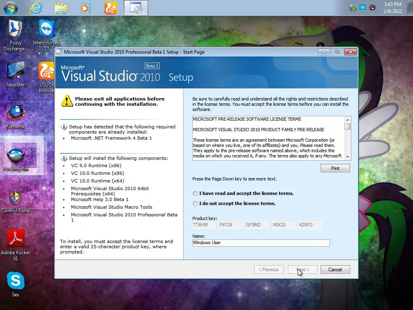Click info icon beside 'Setup will install'
The image size is (413, 310).
tap(64, 158)
